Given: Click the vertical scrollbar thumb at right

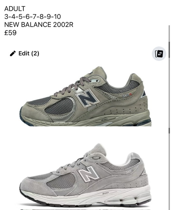Looking at the screenshot, I should tap(169, 50).
